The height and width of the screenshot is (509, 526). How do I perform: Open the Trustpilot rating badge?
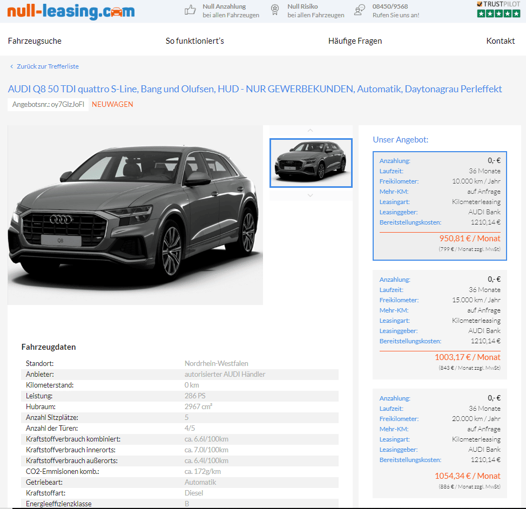(x=498, y=9)
